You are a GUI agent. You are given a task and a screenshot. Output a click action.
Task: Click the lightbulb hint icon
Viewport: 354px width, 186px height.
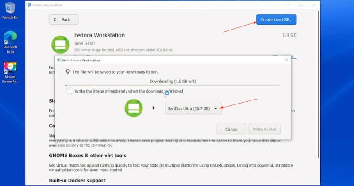tap(68, 72)
